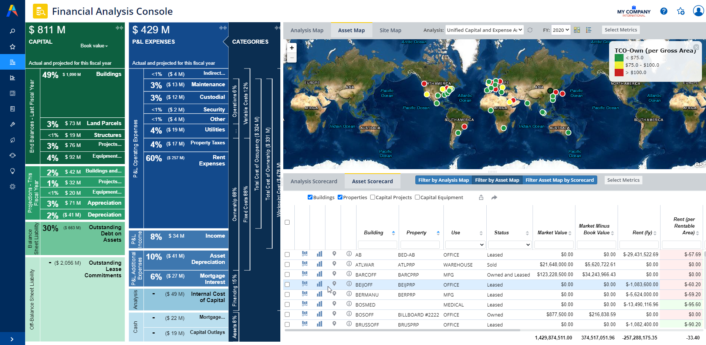Click the search icon in left sidebar

(13, 31)
